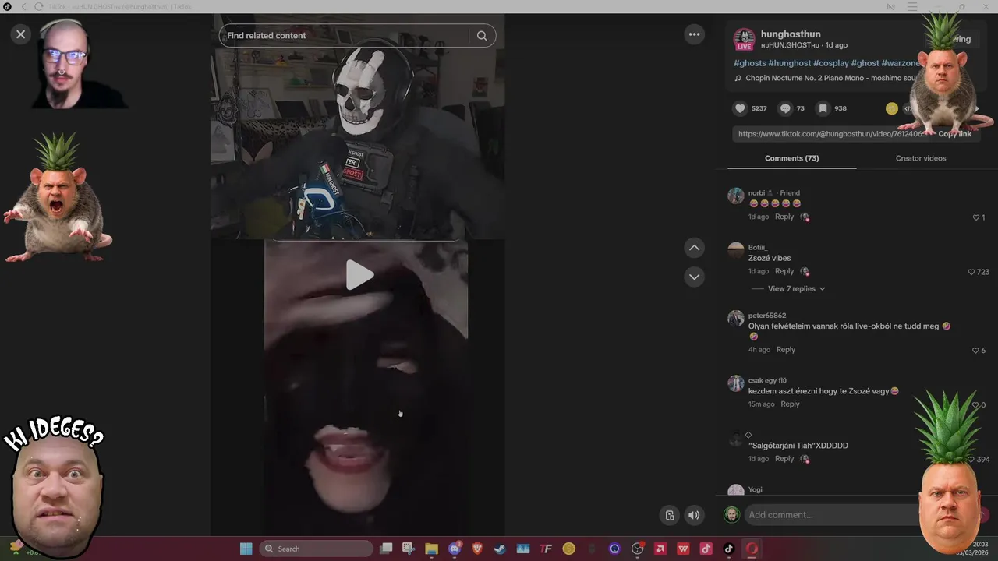Open norbi's profile avatar

click(735, 196)
